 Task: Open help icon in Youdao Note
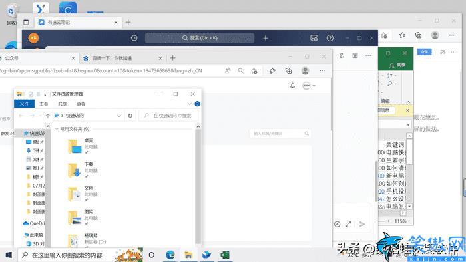330,38
